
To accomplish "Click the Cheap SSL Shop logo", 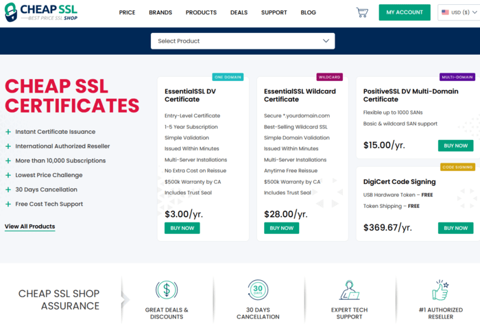I will coord(41,12).
